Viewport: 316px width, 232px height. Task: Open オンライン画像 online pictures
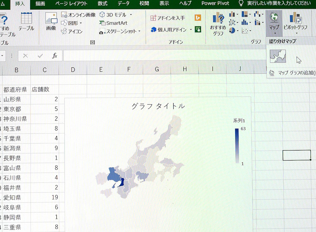78,15
